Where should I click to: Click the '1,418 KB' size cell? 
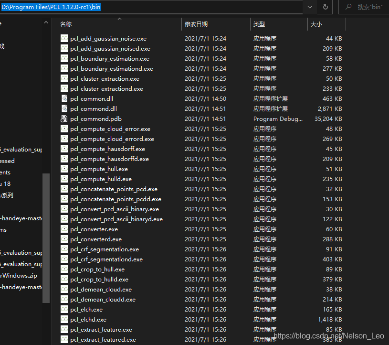330,320
